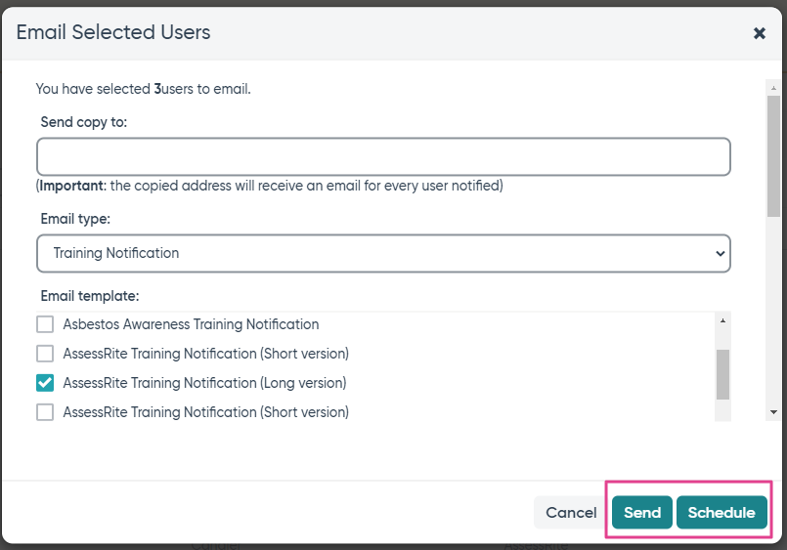Click the Schedule button
Viewport: 787px width, 550px height.
[721, 513]
